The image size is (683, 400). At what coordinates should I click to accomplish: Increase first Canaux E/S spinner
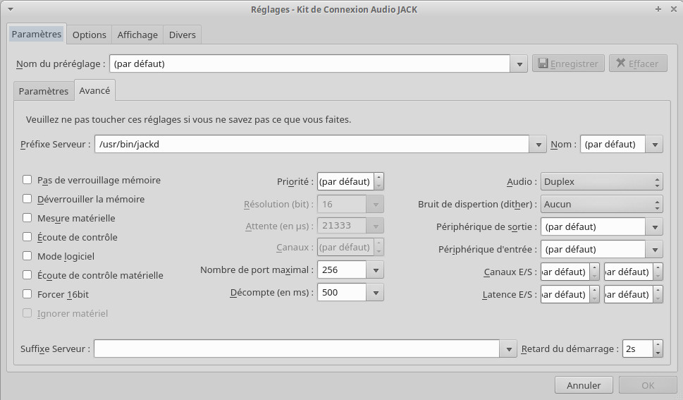click(595, 267)
